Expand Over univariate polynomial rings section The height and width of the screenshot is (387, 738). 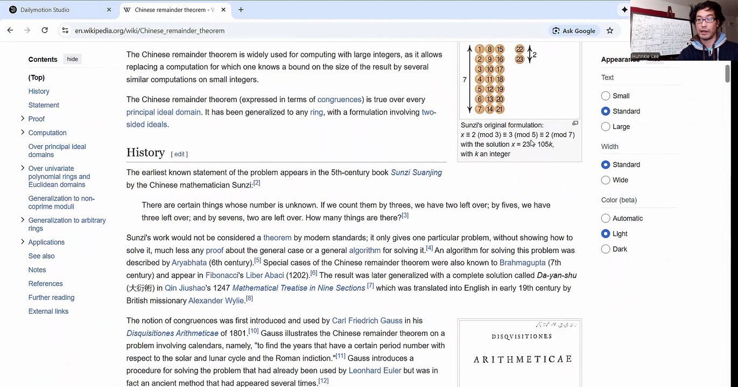point(23,168)
